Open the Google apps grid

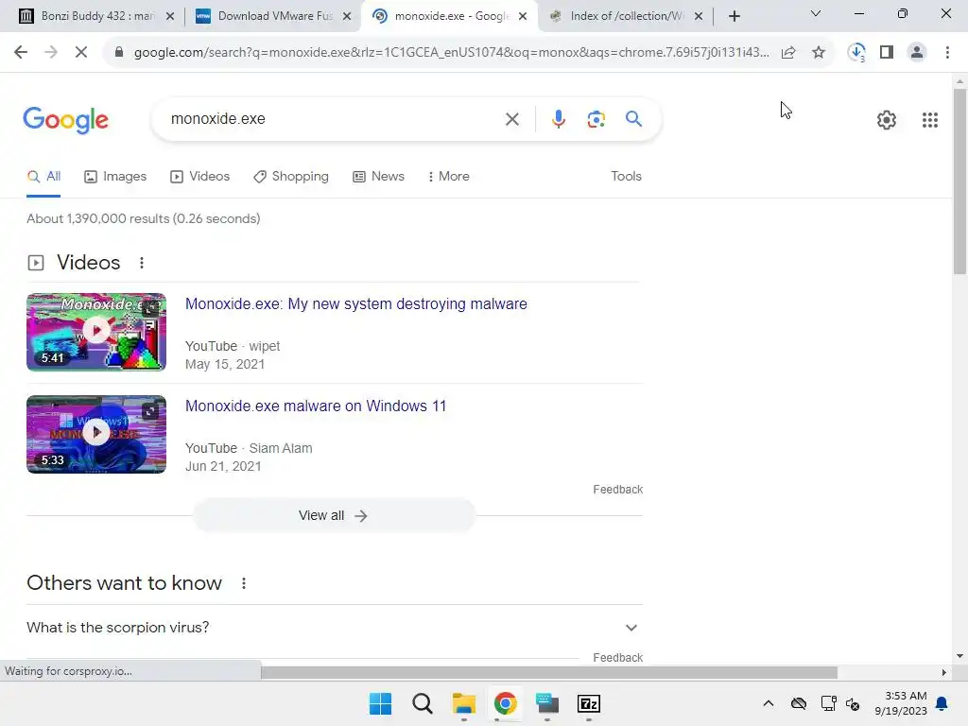click(x=930, y=120)
